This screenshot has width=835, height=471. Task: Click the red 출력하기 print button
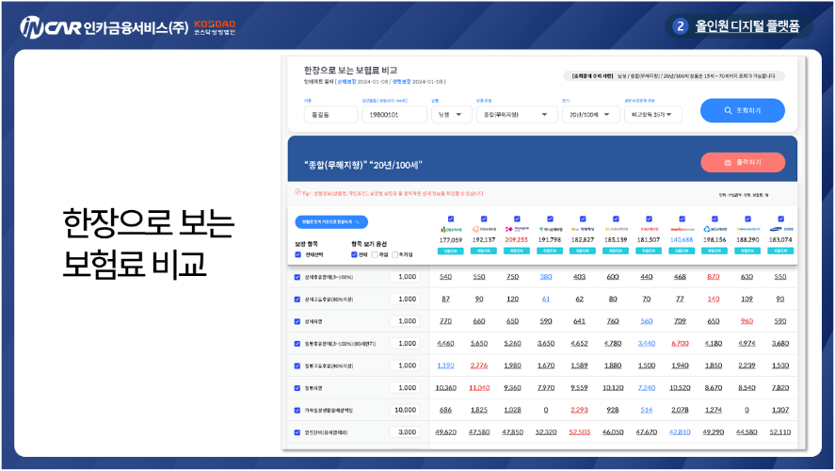743,163
